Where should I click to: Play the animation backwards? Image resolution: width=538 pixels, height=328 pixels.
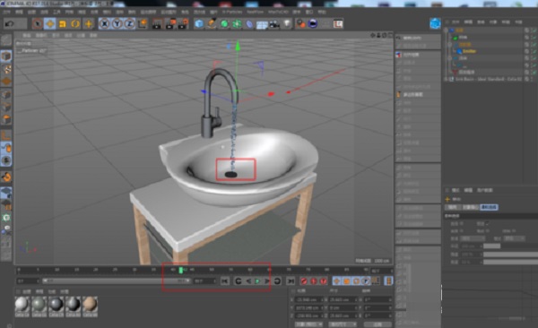click(x=248, y=281)
